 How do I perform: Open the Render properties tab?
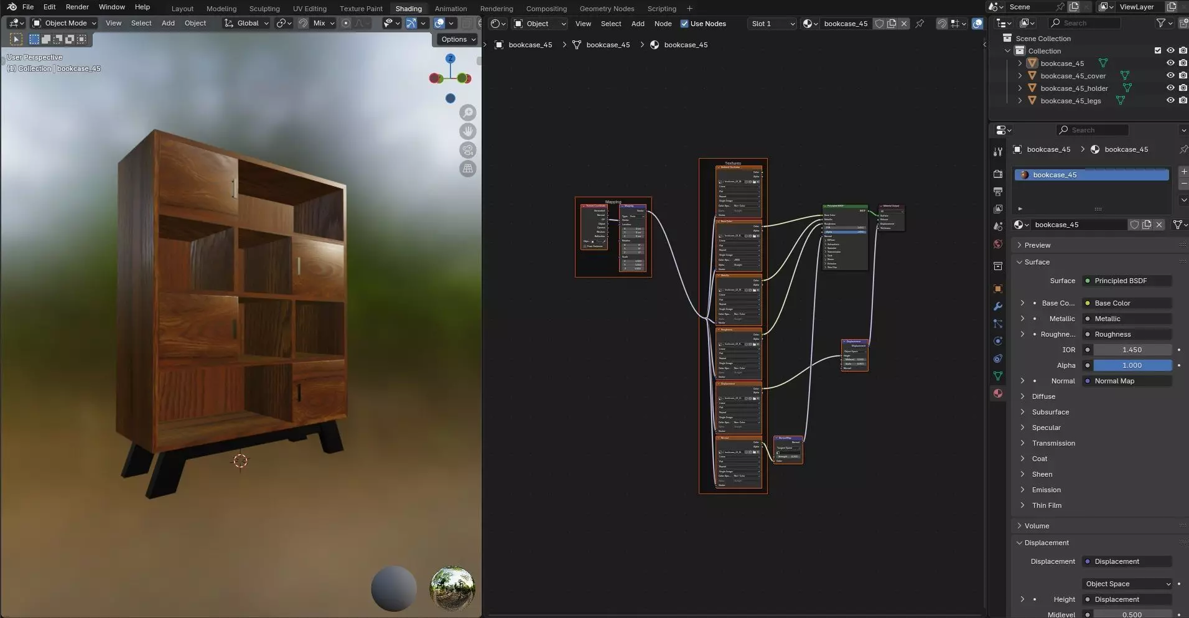[998, 174]
